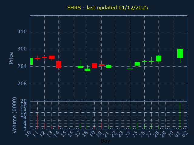Select the red candlestick on day 14

(59, 64)
